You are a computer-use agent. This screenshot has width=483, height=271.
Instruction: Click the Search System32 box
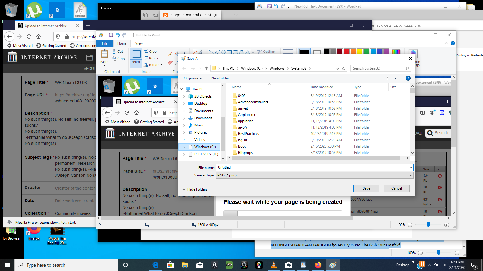(381, 68)
